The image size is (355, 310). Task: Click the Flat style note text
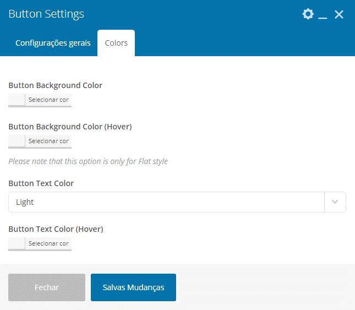coord(88,161)
